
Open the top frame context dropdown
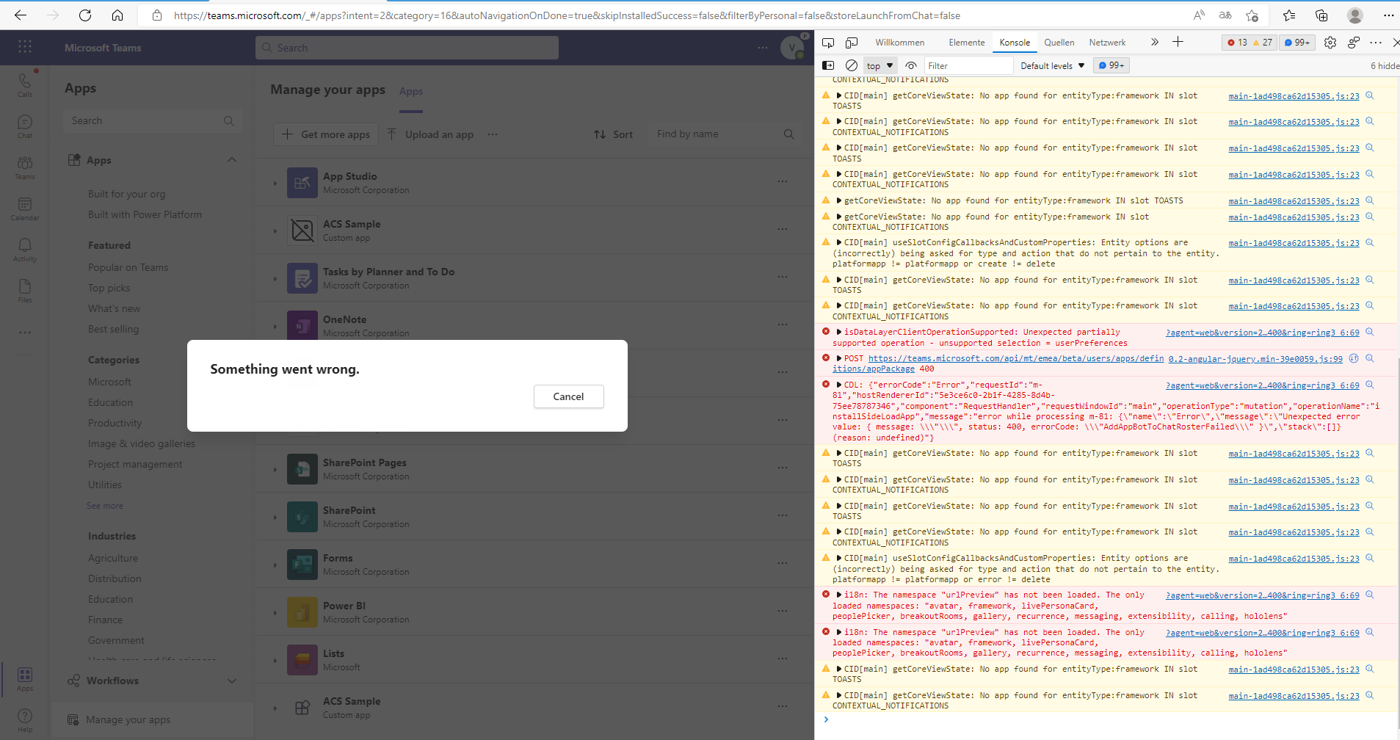pos(879,65)
